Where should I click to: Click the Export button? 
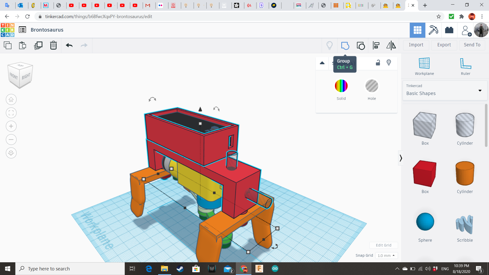[444, 45]
